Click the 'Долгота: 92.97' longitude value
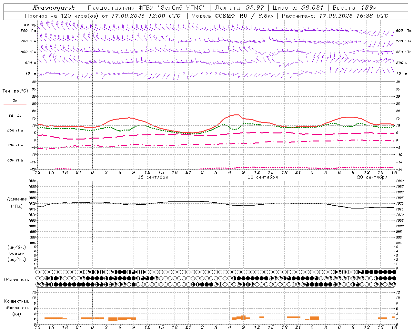Image resolution: width=413 pixels, height=330 pixels. pyautogui.click(x=239, y=8)
